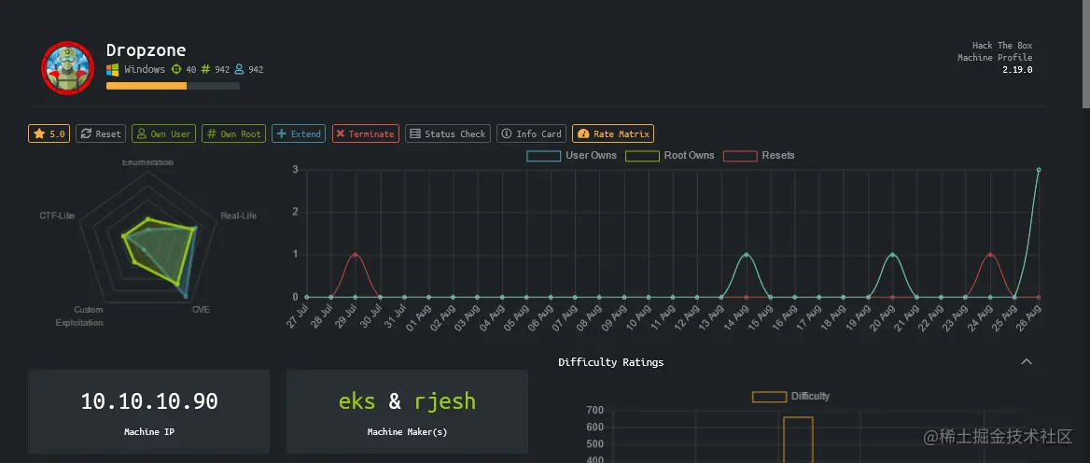This screenshot has width=1090, height=463.
Task: Click the green points crosshair icon
Action: point(176,69)
